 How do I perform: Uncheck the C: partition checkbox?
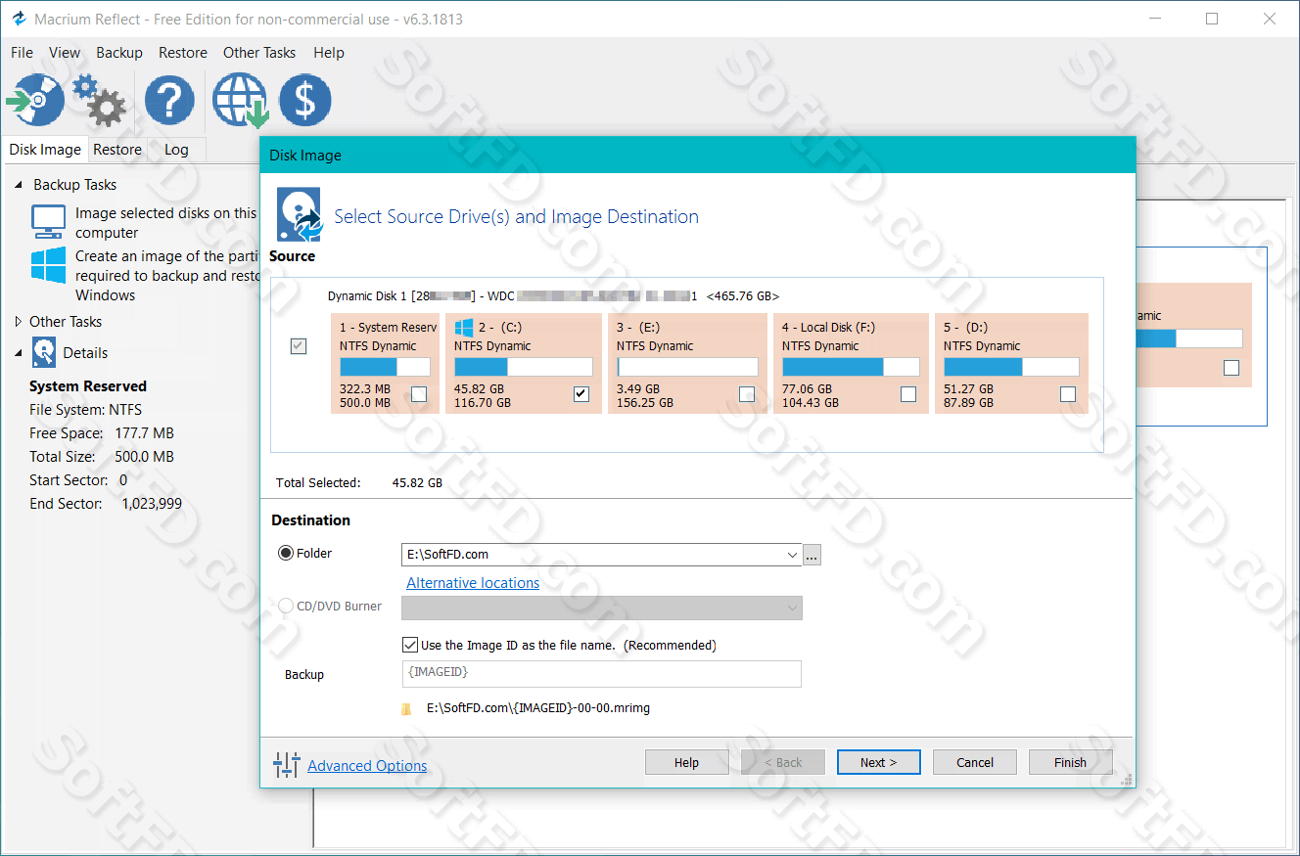click(581, 394)
